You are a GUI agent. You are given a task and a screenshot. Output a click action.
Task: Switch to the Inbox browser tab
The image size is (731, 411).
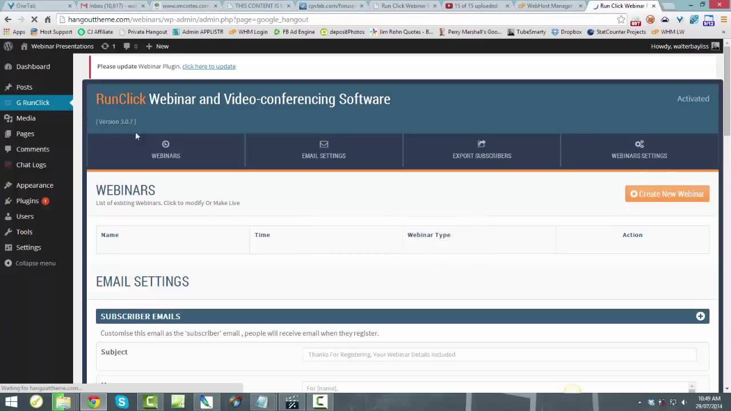(112, 6)
